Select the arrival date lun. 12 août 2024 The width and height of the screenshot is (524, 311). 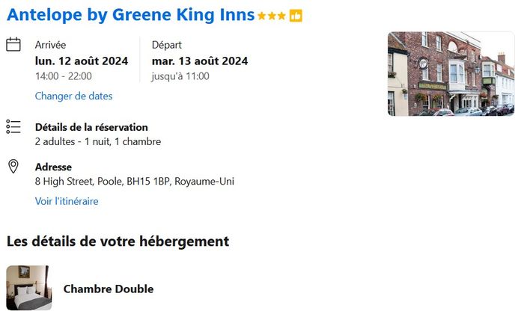pyautogui.click(x=82, y=61)
